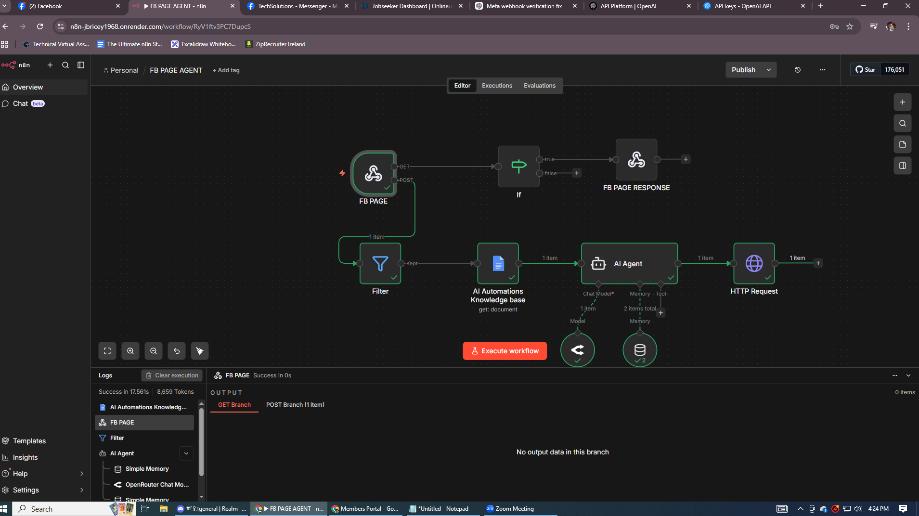Image resolution: width=919 pixels, height=516 pixels.
Task: Click the zoom out magnifier icon
Action: click(154, 351)
